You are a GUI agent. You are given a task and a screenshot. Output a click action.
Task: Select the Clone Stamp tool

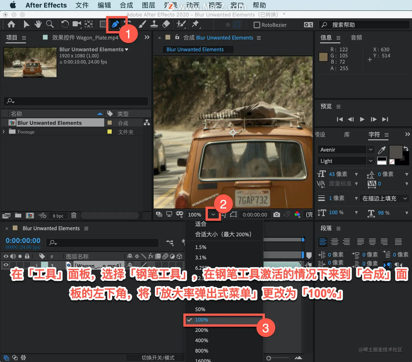[154, 24]
